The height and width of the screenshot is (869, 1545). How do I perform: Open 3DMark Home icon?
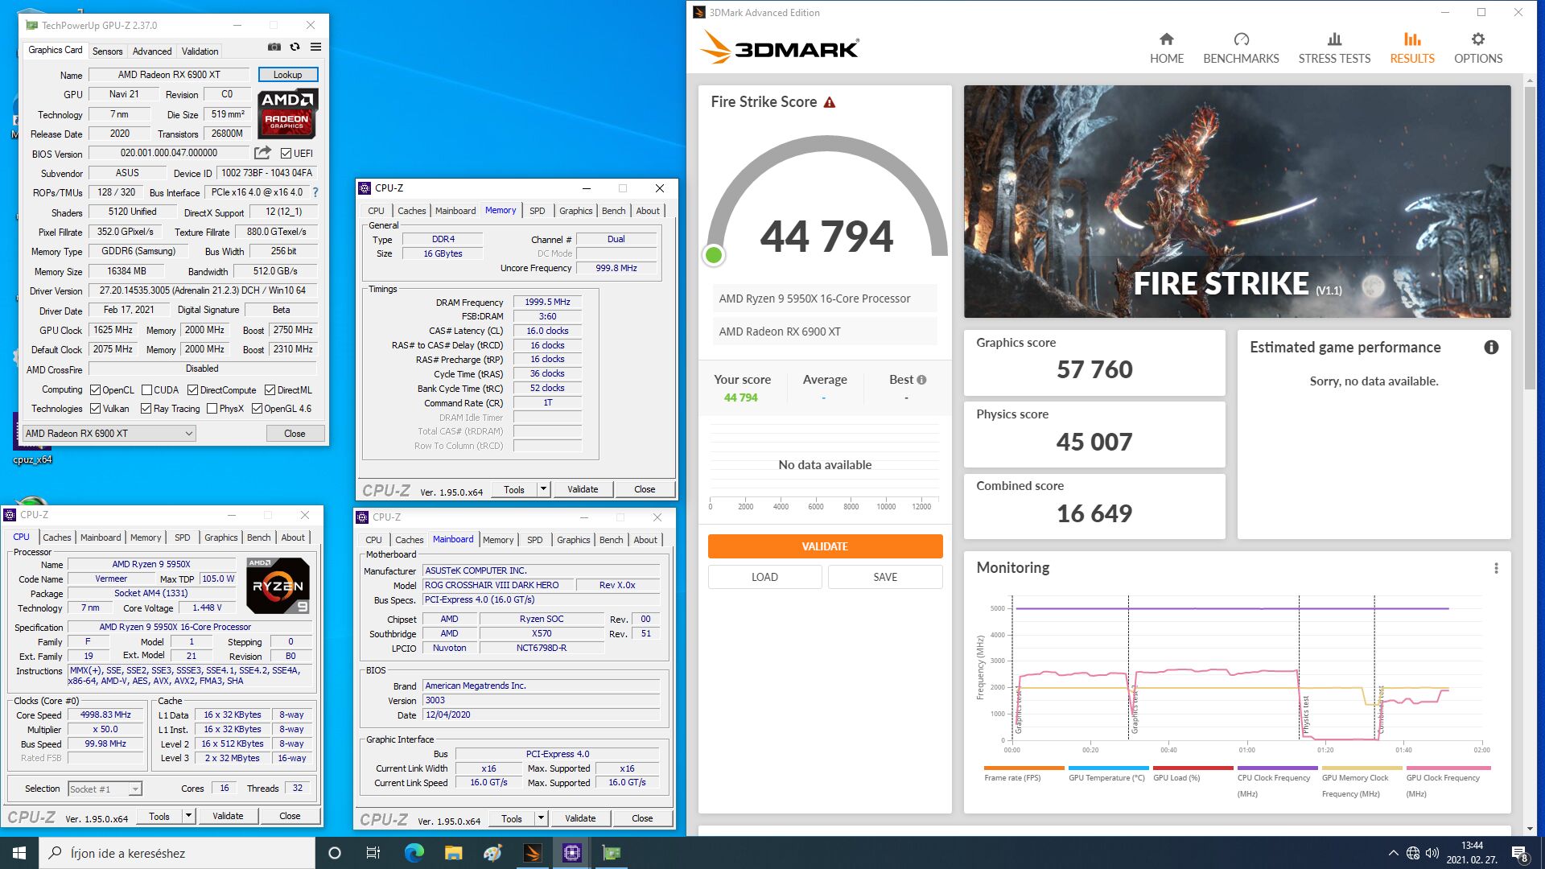tap(1166, 39)
